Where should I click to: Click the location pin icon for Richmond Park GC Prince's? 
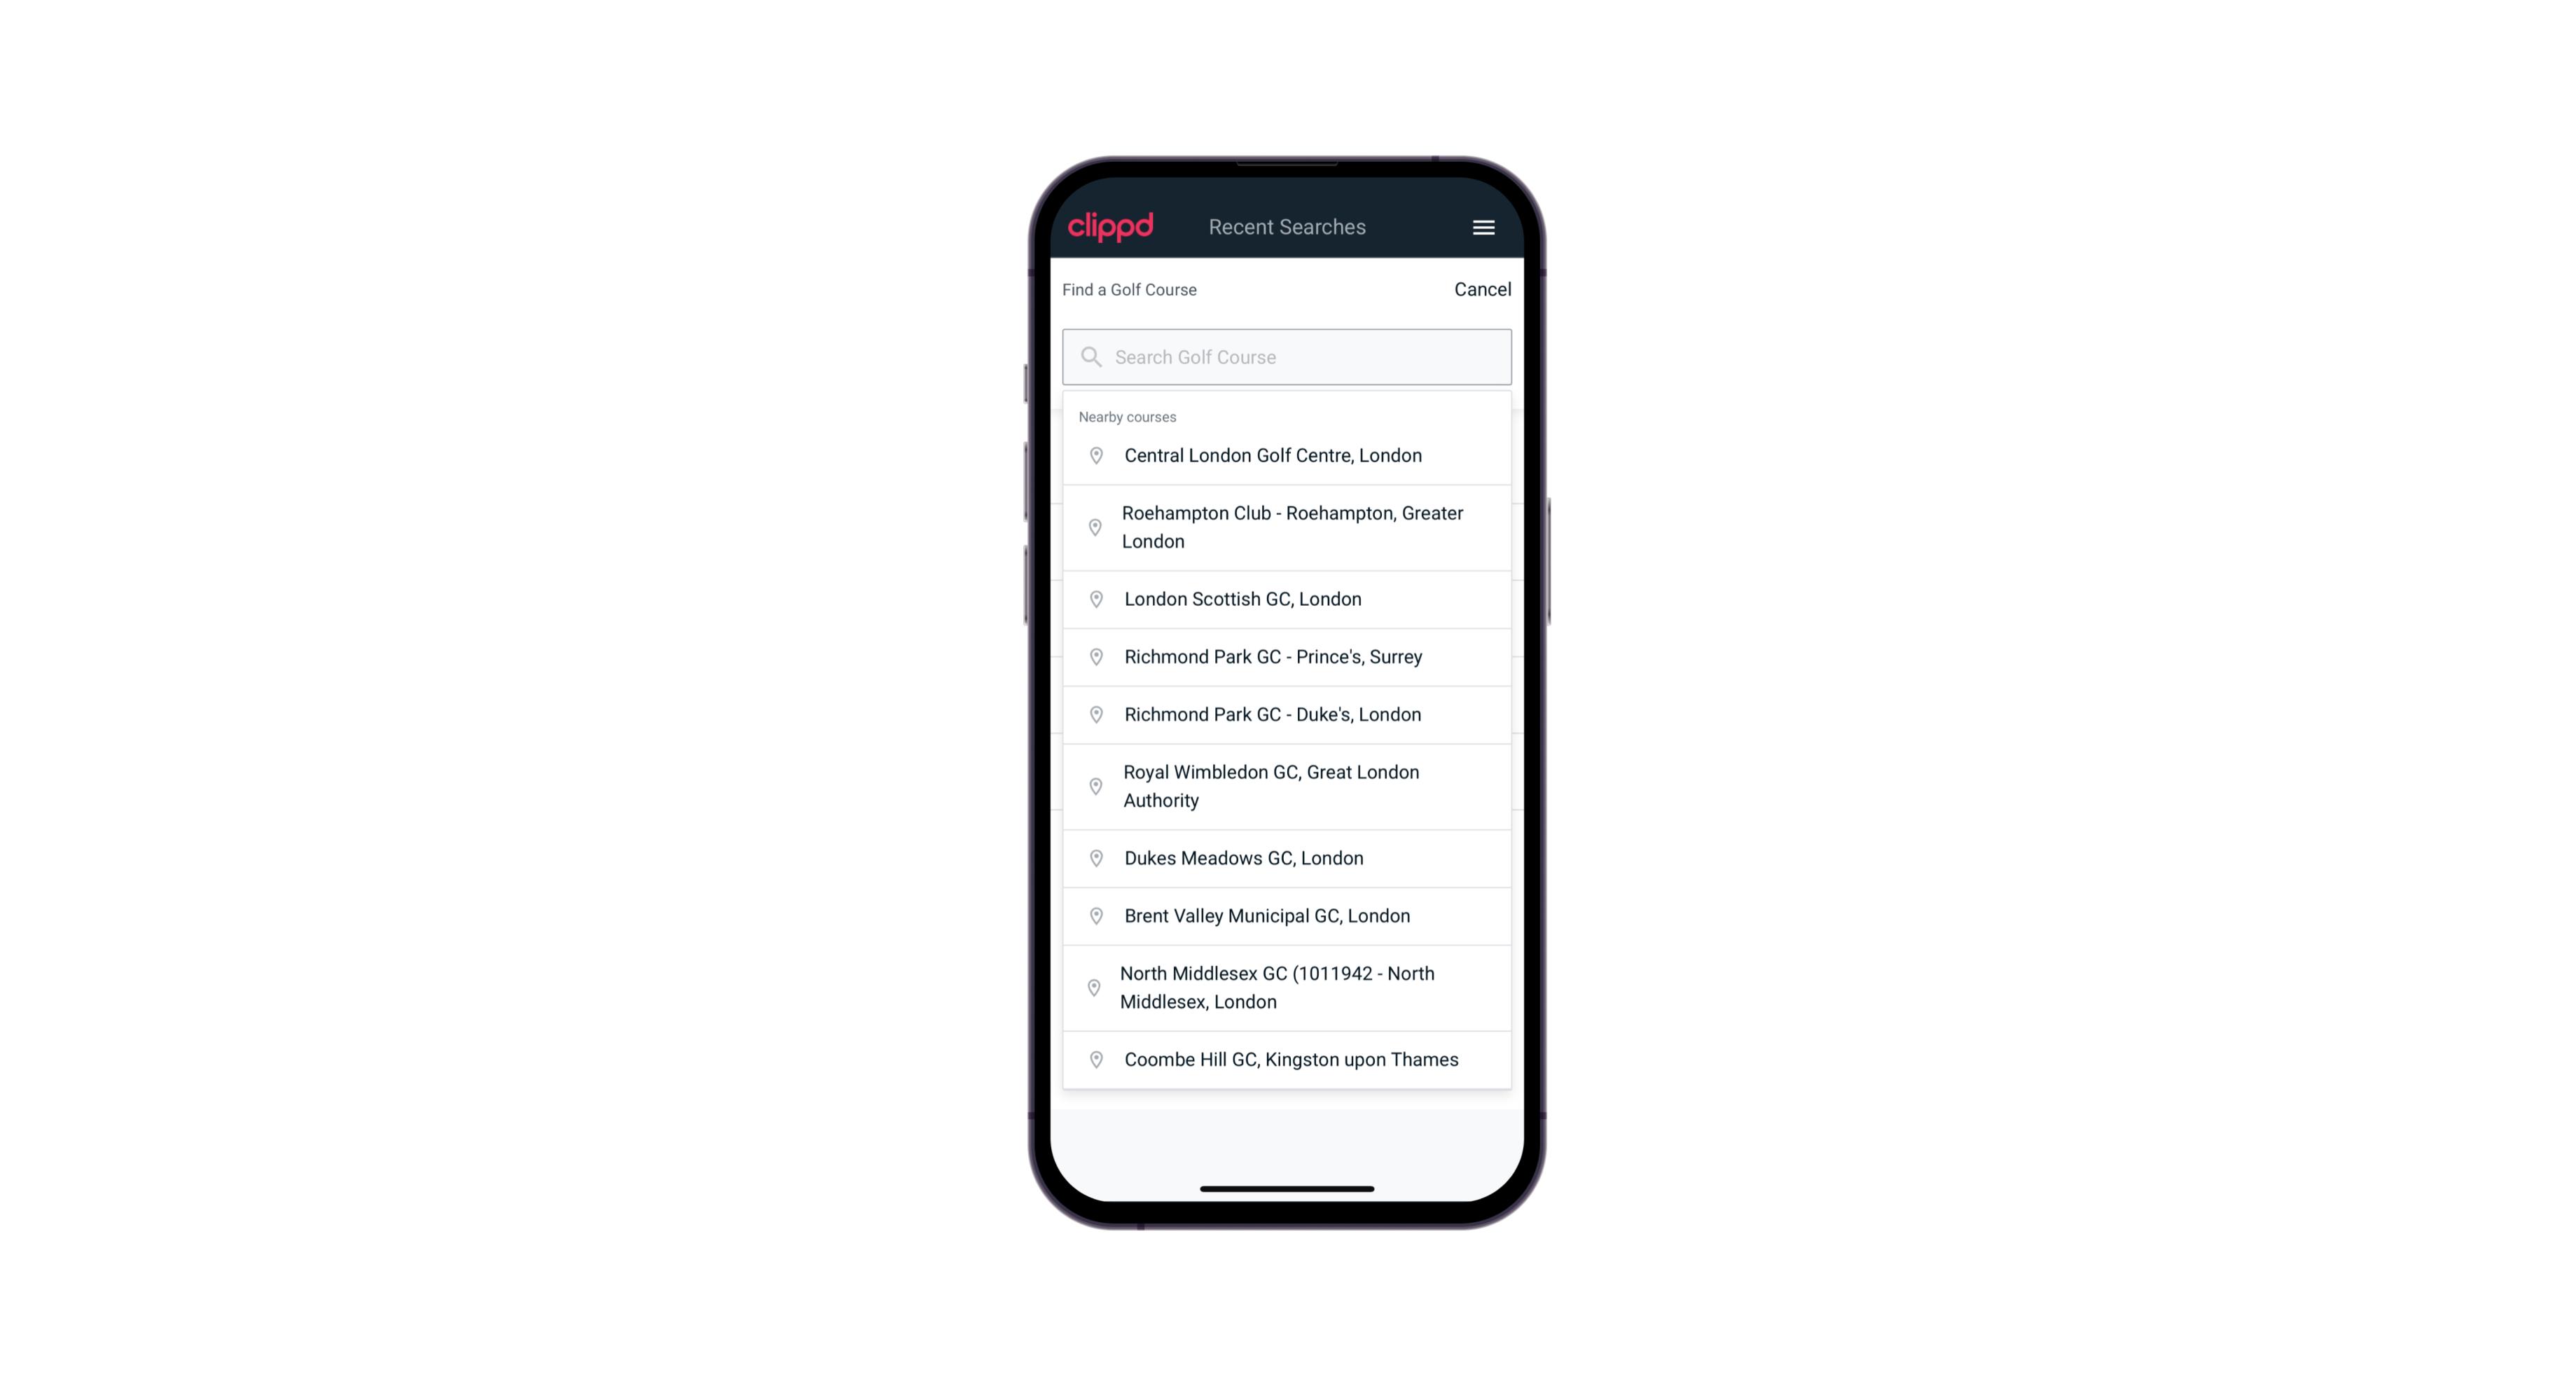point(1095,656)
